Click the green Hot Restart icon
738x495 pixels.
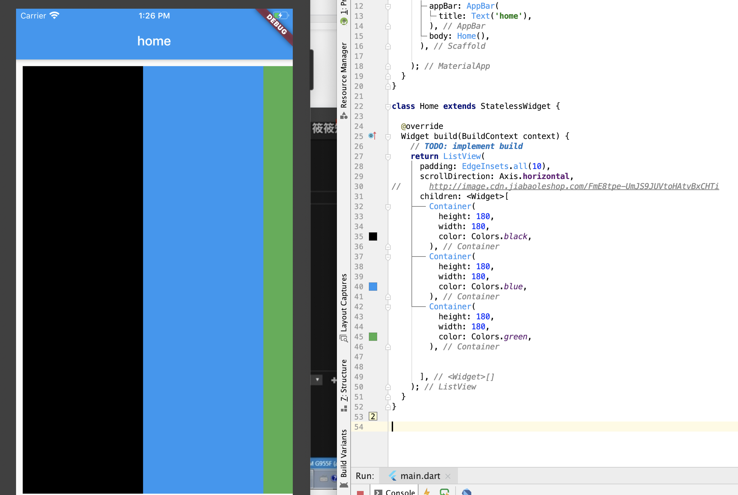pos(445,492)
